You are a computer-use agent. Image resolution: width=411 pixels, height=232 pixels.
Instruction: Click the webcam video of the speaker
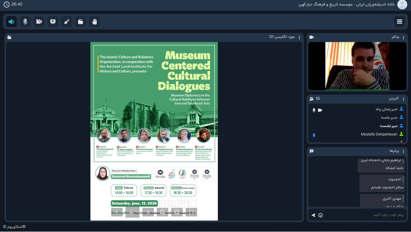(x=357, y=66)
